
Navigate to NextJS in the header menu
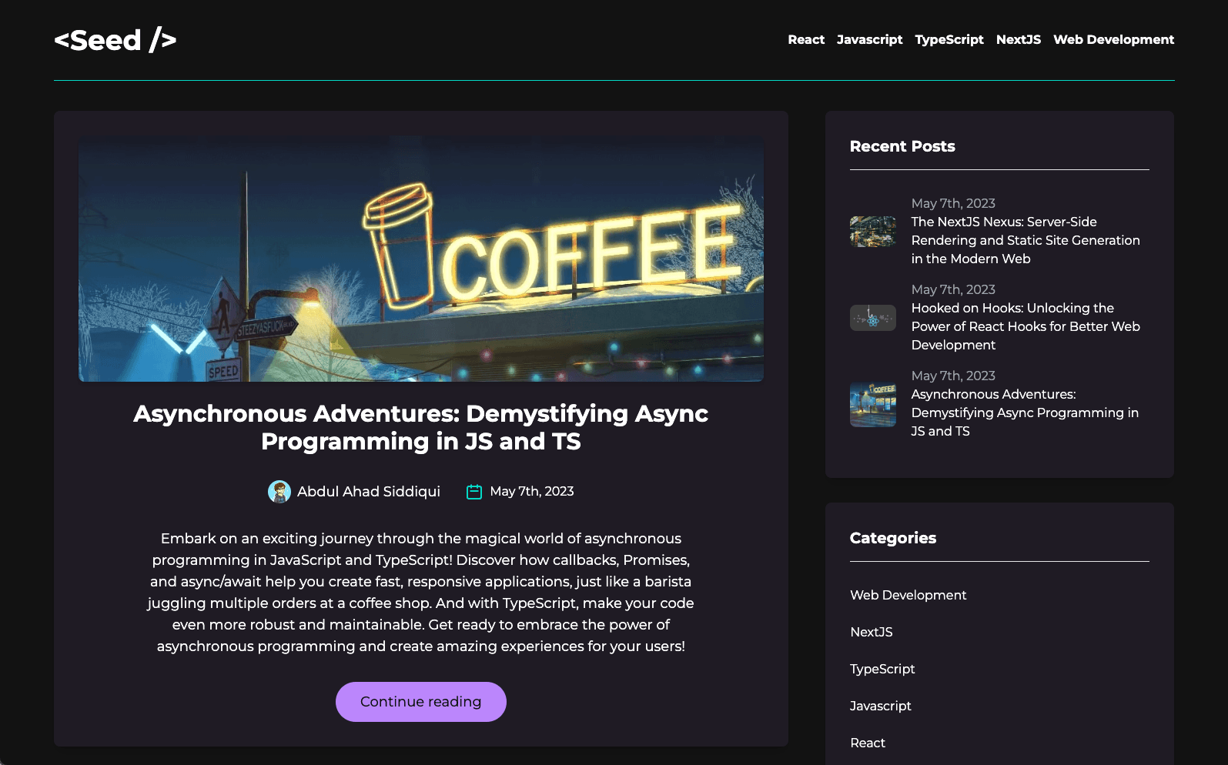[1018, 40]
